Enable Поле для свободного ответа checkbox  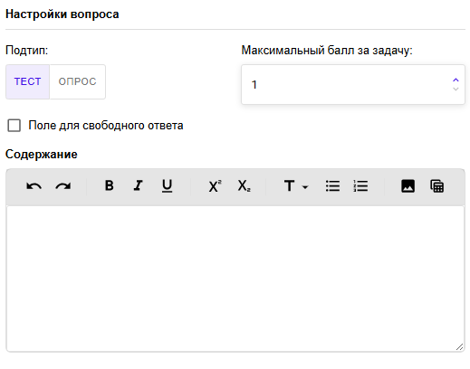14,126
